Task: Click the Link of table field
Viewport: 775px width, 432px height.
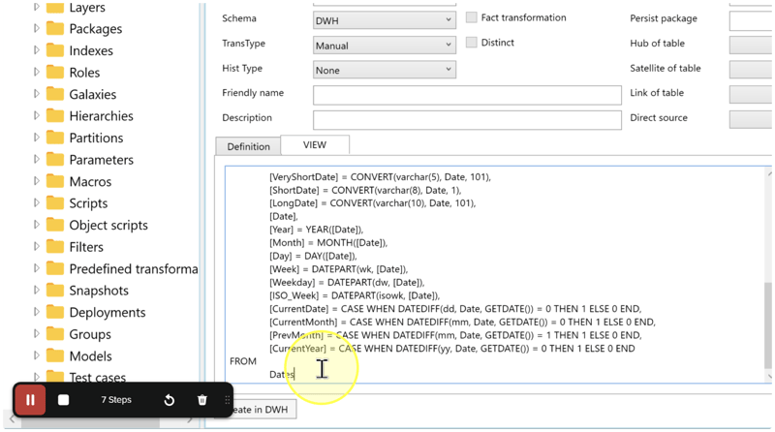Action: coord(751,94)
